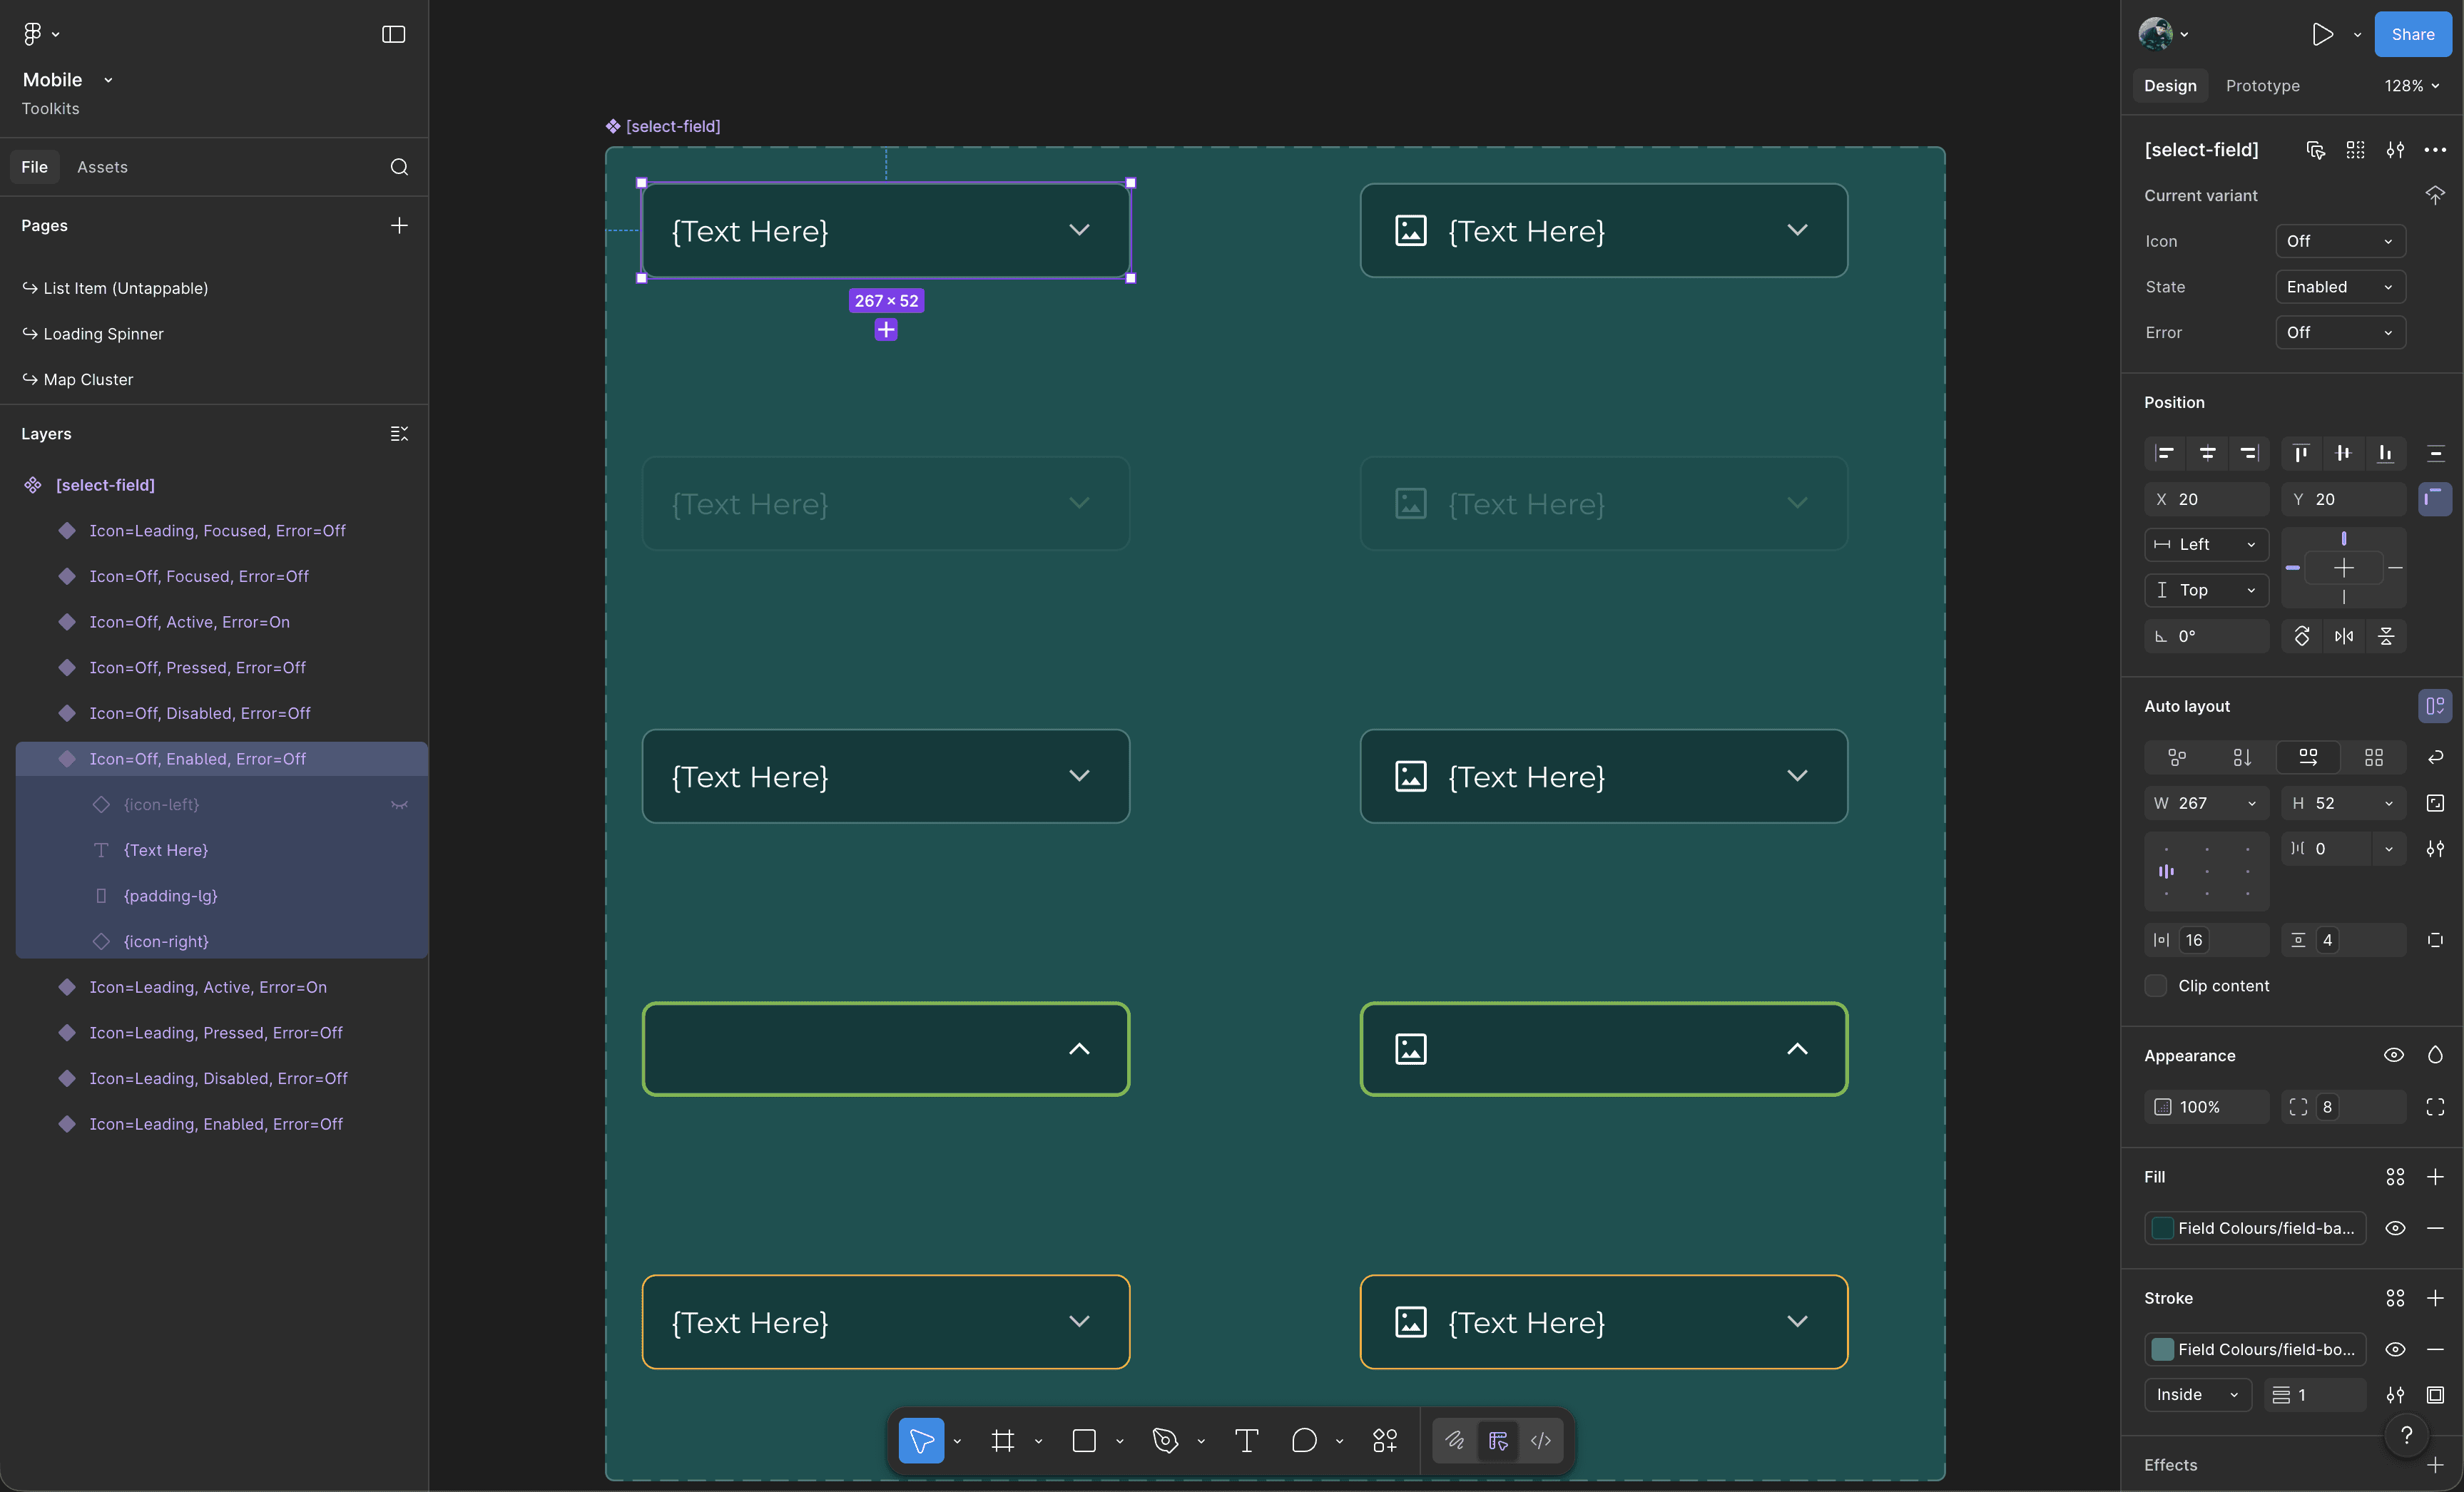Open the Actions/components tool
The image size is (2464, 1492).
[x=1384, y=1441]
